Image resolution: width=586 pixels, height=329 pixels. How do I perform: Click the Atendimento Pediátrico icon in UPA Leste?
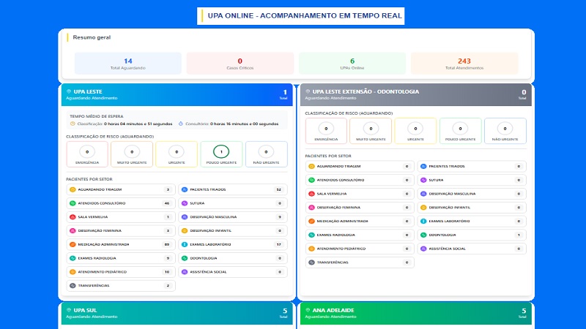point(73,272)
